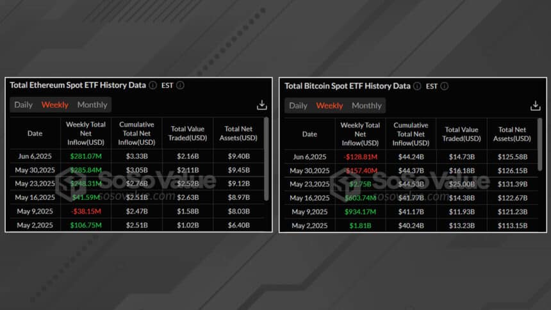Select $25.00B Bitcoin value traded

pyautogui.click(x=461, y=184)
